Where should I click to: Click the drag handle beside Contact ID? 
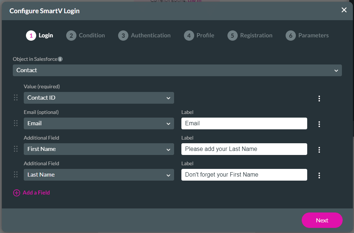click(x=16, y=97)
